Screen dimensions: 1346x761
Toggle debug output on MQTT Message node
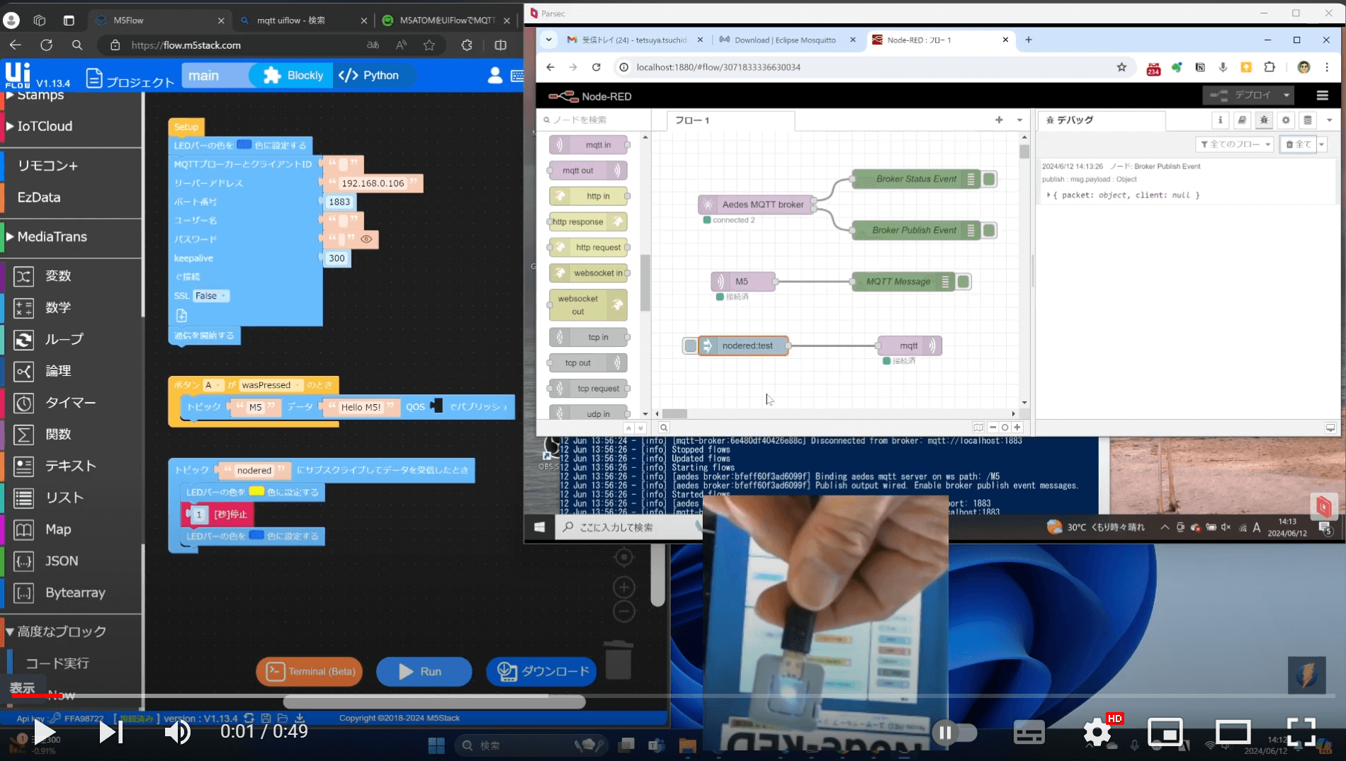[963, 281]
